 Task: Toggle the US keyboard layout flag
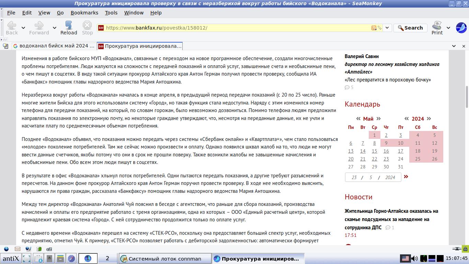click(x=405, y=258)
